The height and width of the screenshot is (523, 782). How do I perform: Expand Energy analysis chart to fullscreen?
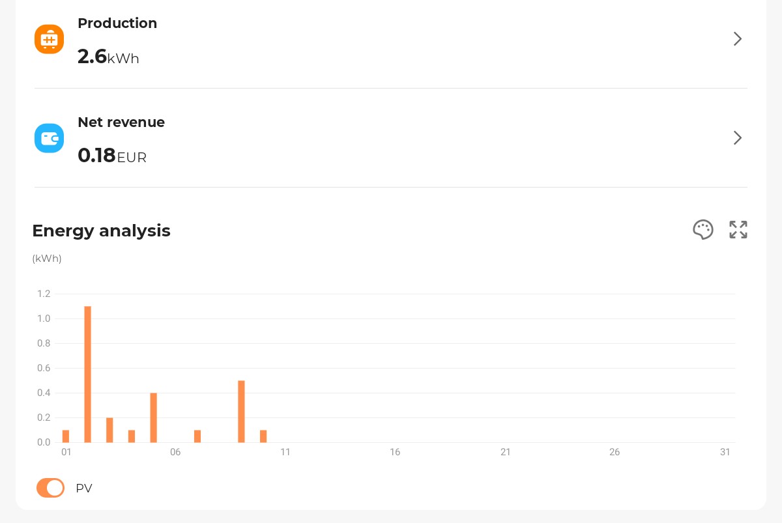[738, 230]
